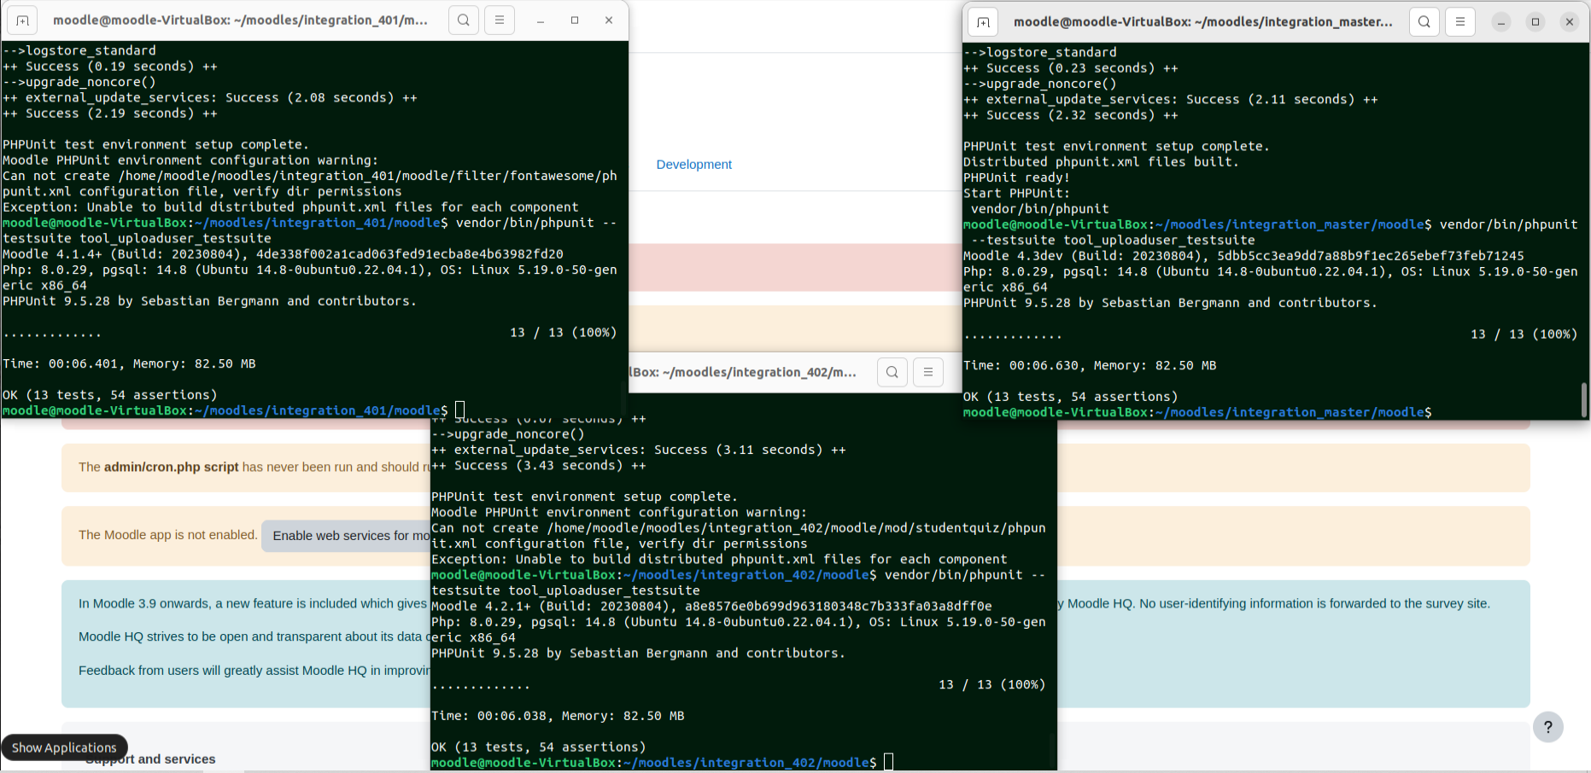Click Show Applications button
Image resolution: width=1591 pixels, height=773 pixels.
64,747
